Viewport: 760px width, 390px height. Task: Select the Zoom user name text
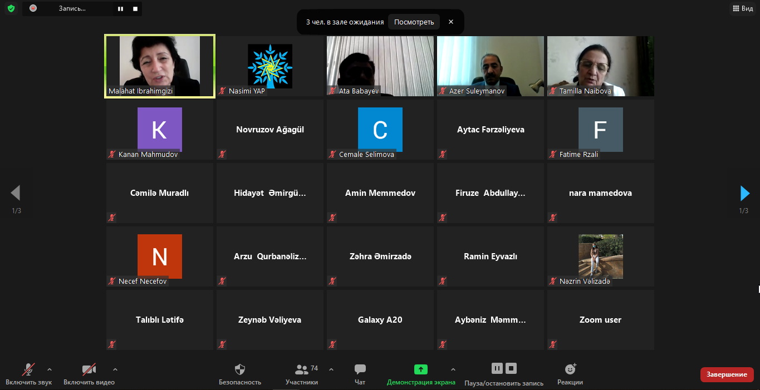pyautogui.click(x=601, y=320)
